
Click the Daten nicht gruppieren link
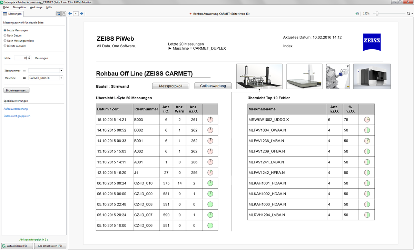point(17,116)
